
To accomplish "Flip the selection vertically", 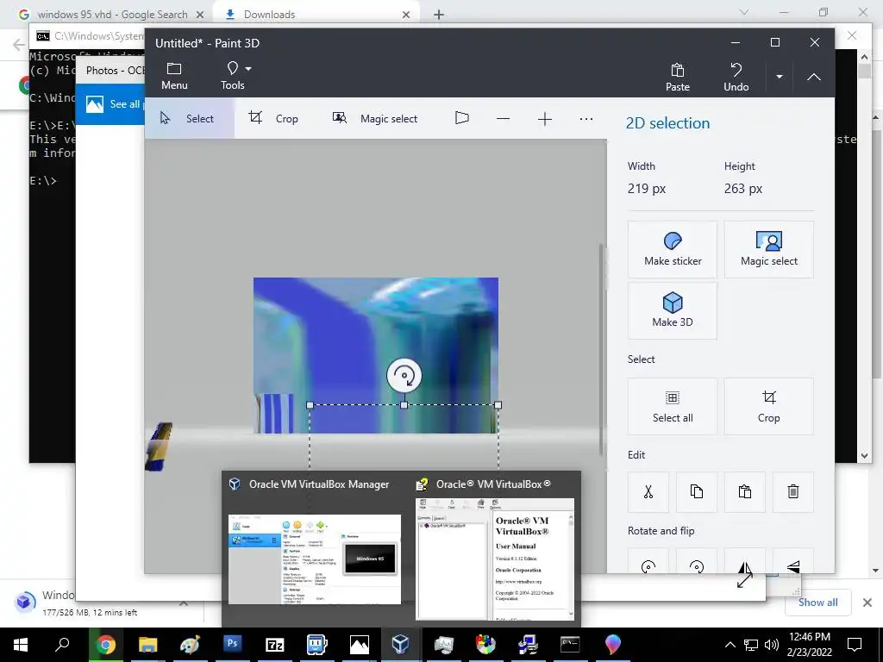I will (793, 561).
